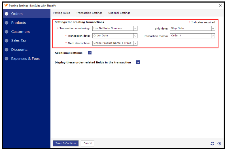This screenshot has width=227, height=151.
Task: Click the Orders checkmark icon in sidebar
Action: 7,14
